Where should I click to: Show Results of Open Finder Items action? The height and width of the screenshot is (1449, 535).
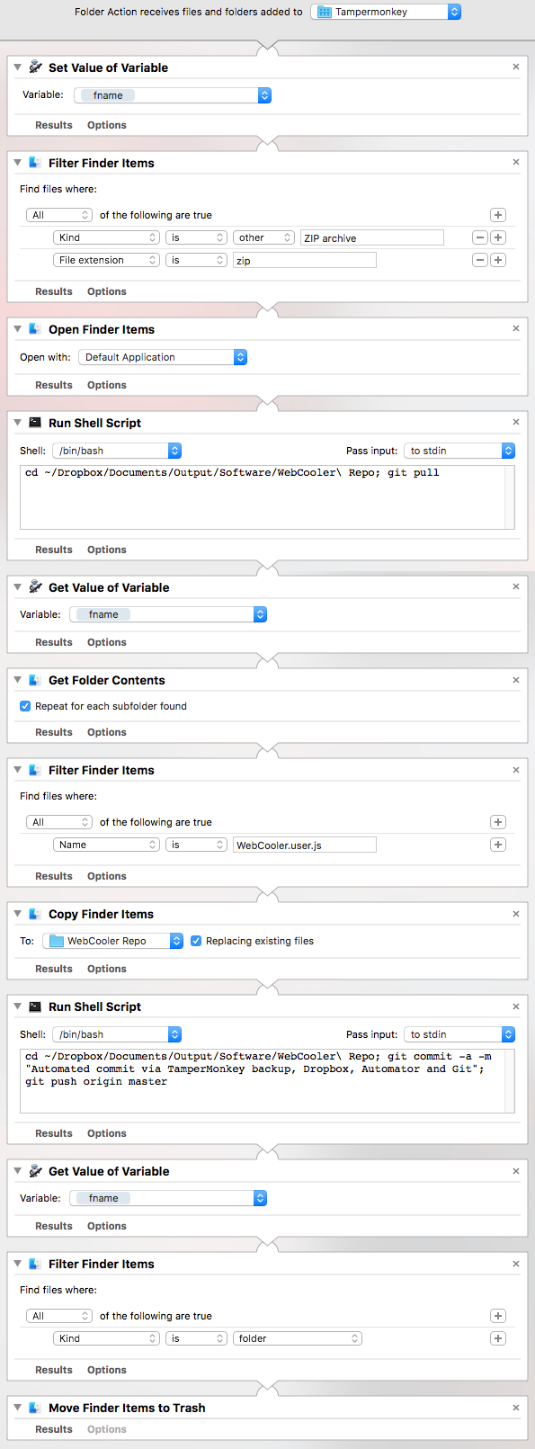(x=54, y=385)
